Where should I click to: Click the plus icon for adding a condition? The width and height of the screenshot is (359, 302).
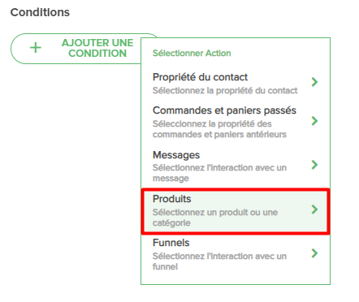click(x=36, y=48)
